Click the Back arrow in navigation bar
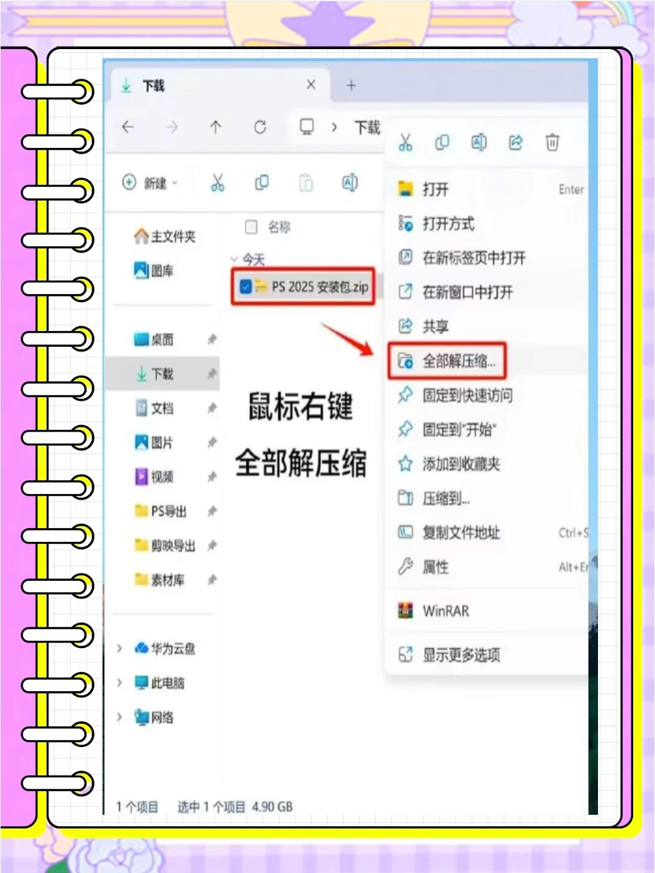Image resolution: width=655 pixels, height=873 pixels. click(127, 127)
